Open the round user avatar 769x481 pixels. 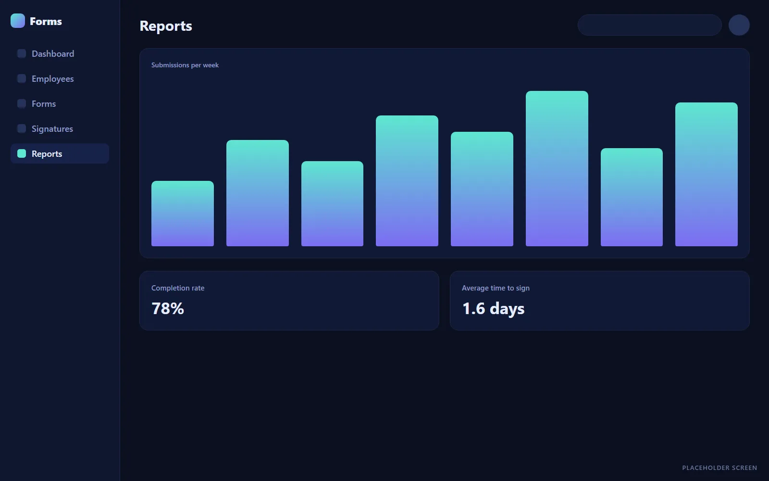739,25
